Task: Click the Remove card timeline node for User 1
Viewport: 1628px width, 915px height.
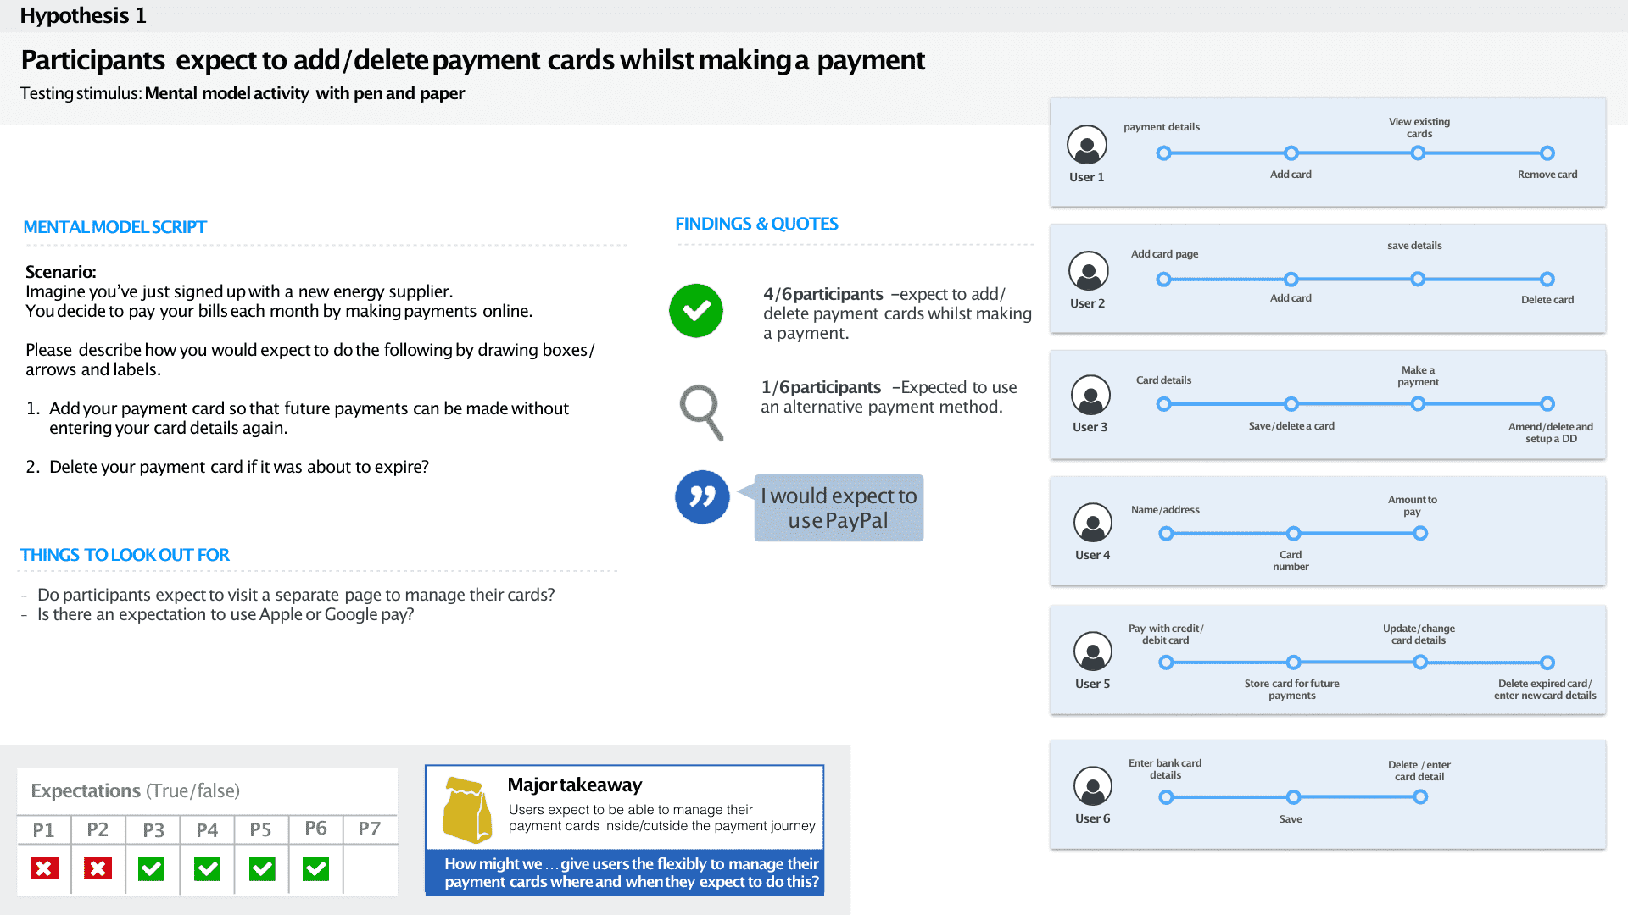Action: [x=1547, y=153]
